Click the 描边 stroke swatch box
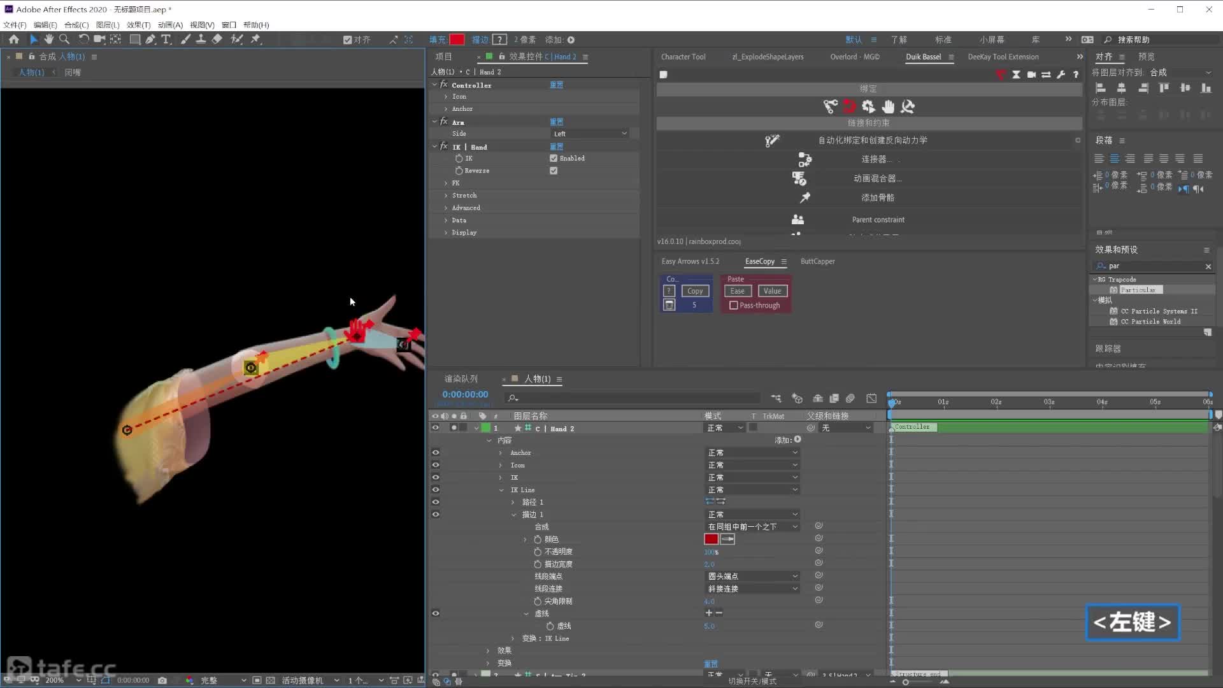The height and width of the screenshot is (688, 1223). click(500, 39)
